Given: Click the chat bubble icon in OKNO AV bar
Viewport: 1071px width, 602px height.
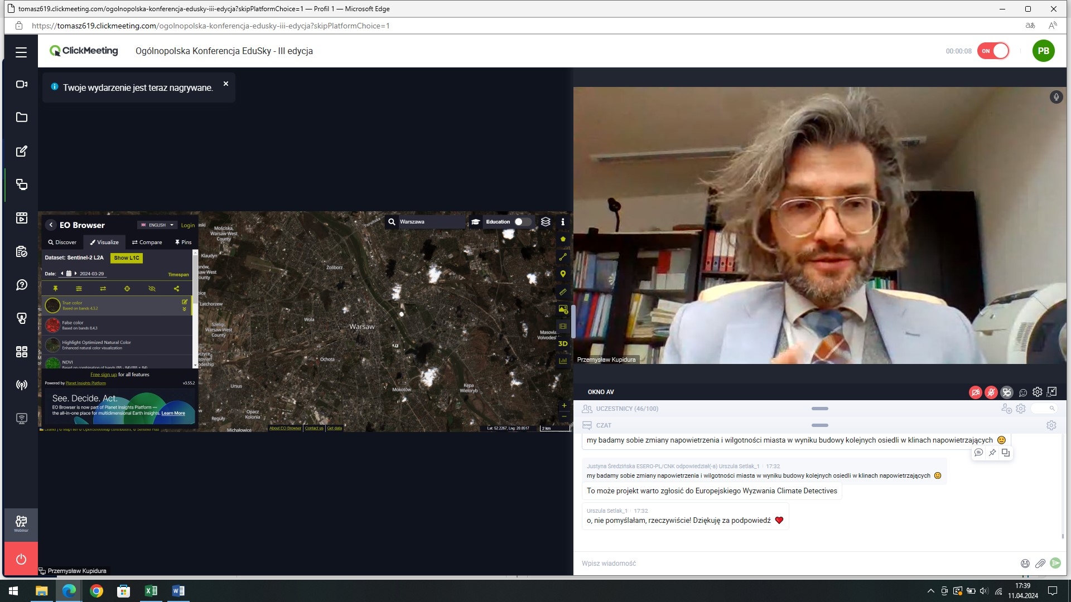Looking at the screenshot, I should (x=1022, y=392).
